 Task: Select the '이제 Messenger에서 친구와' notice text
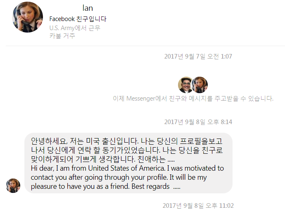click(x=193, y=99)
